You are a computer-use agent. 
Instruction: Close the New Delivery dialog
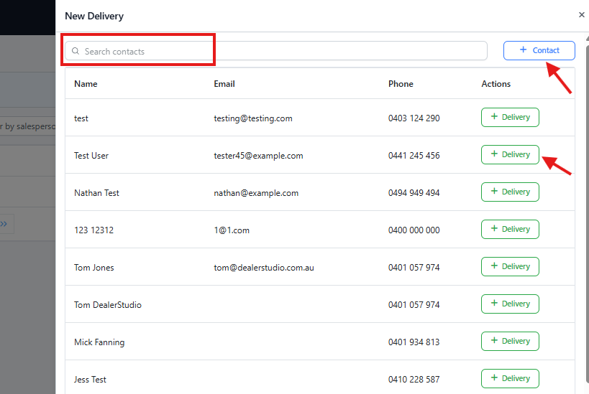(581, 14)
